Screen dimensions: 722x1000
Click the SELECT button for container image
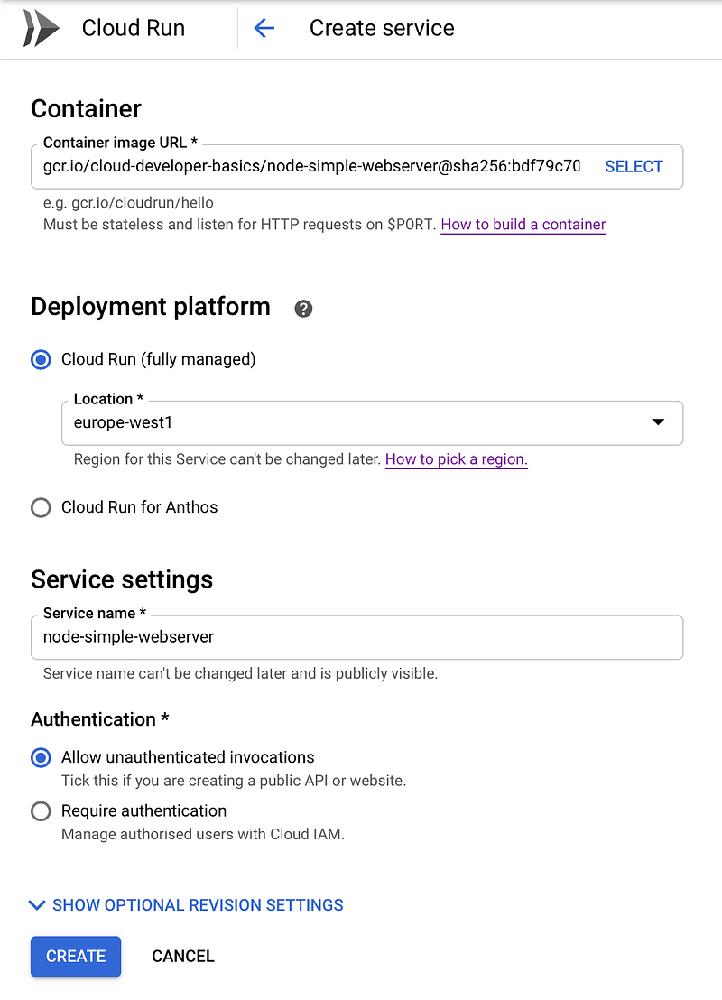click(x=634, y=166)
